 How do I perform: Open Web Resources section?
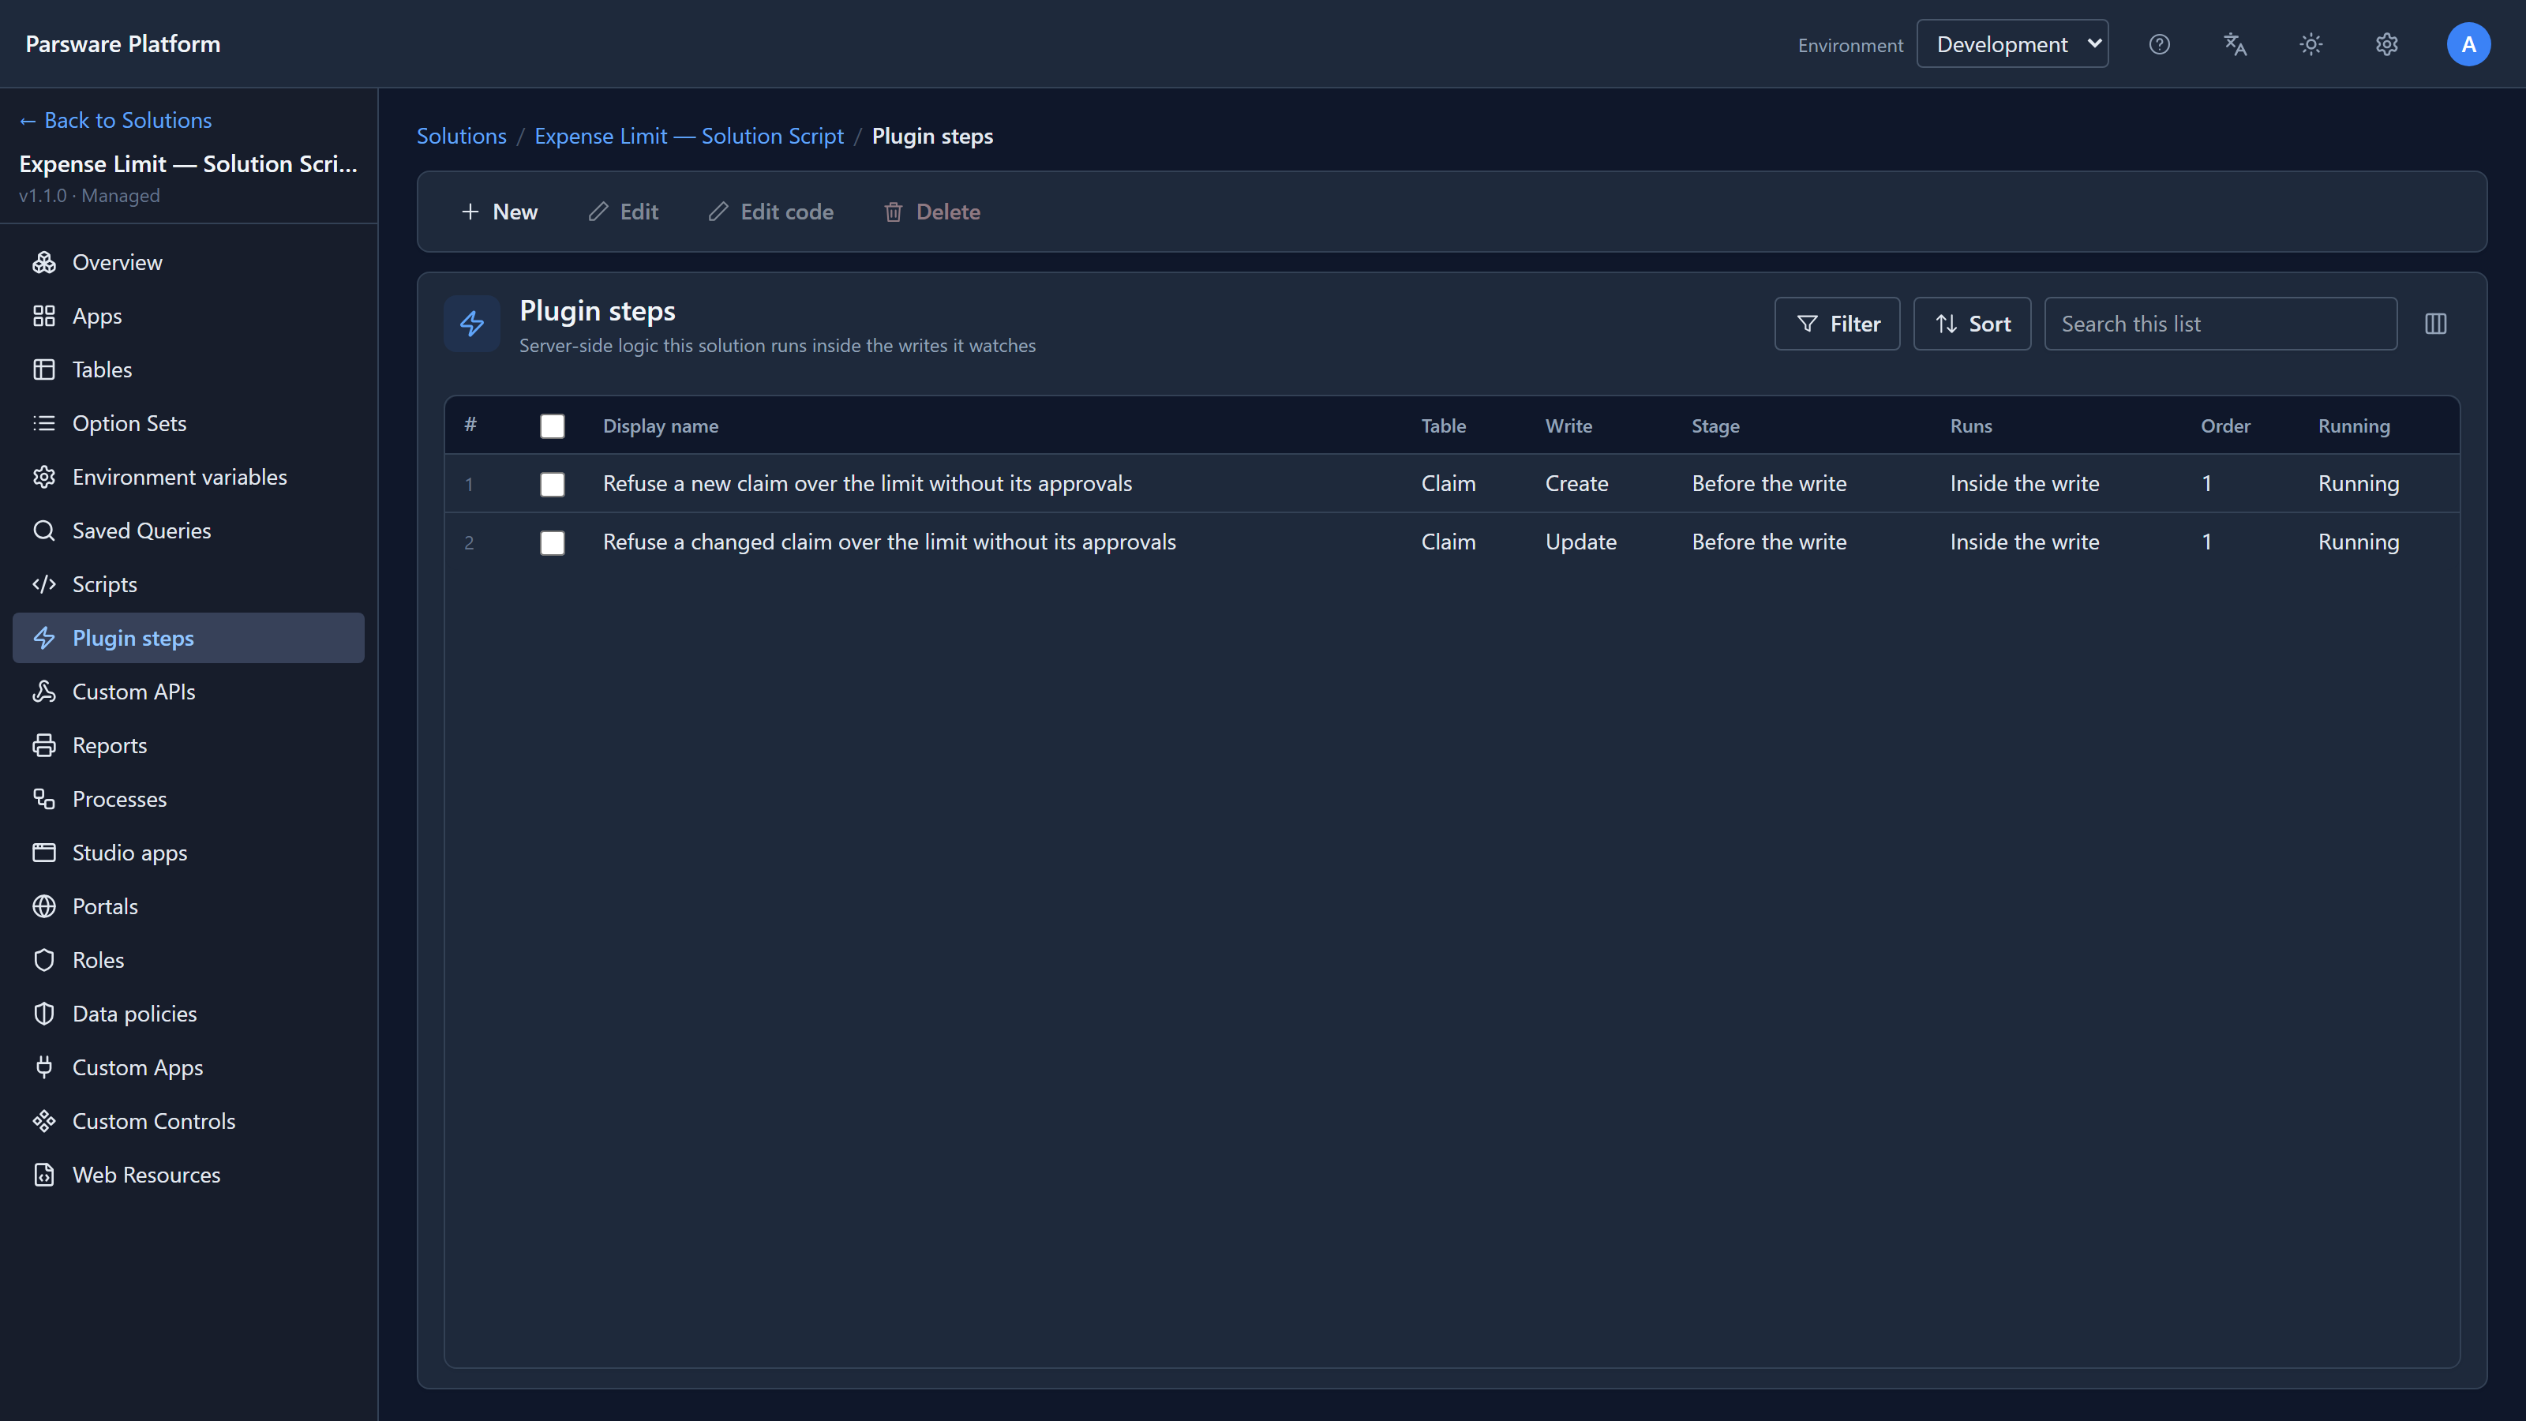pos(189,1175)
